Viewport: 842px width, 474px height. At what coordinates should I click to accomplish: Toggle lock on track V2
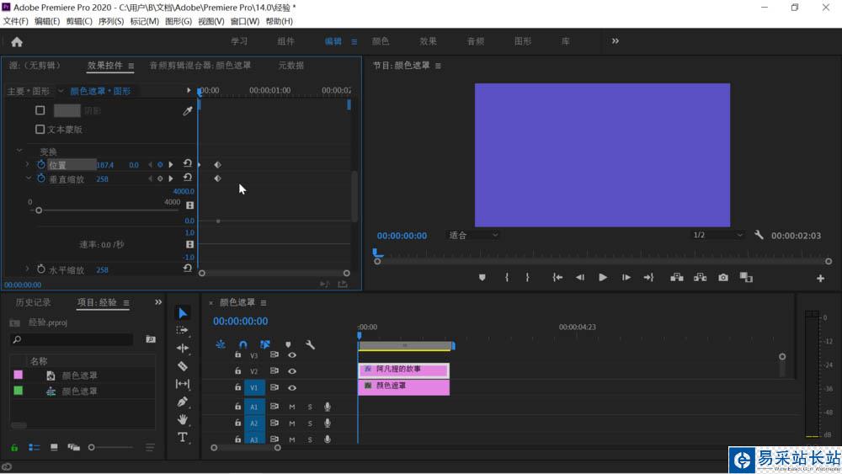coord(237,370)
